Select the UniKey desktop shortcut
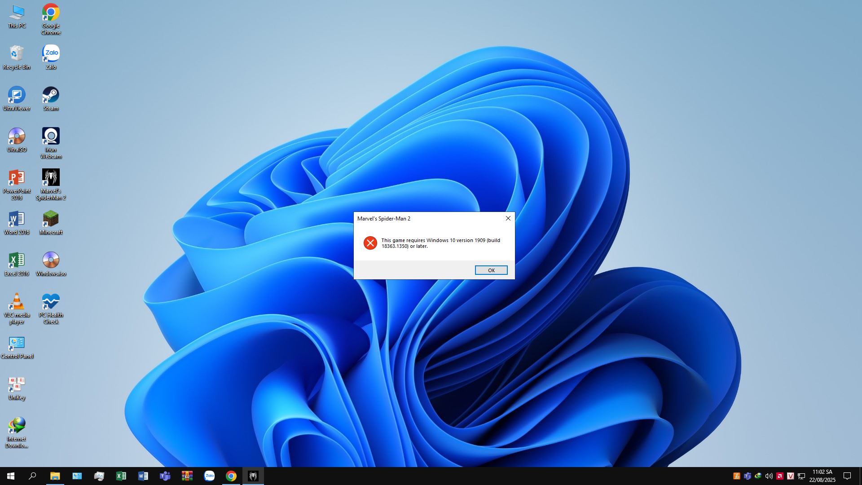The image size is (862, 485). pos(17,385)
